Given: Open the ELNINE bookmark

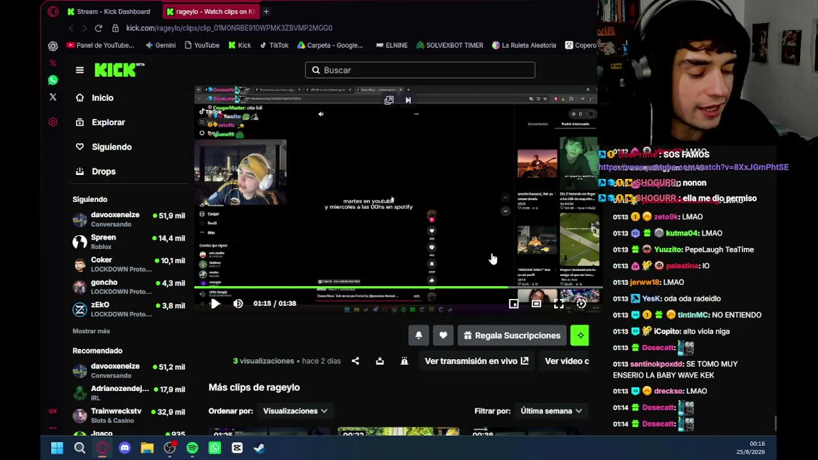Looking at the screenshot, I should point(392,45).
